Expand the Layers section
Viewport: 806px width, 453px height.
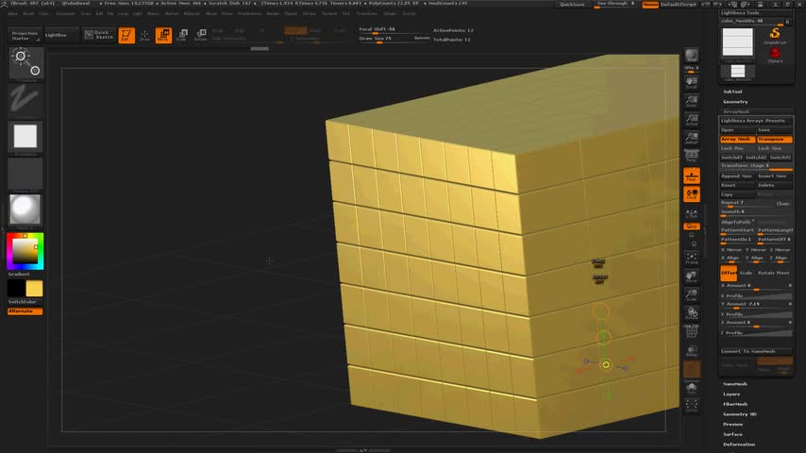731,394
